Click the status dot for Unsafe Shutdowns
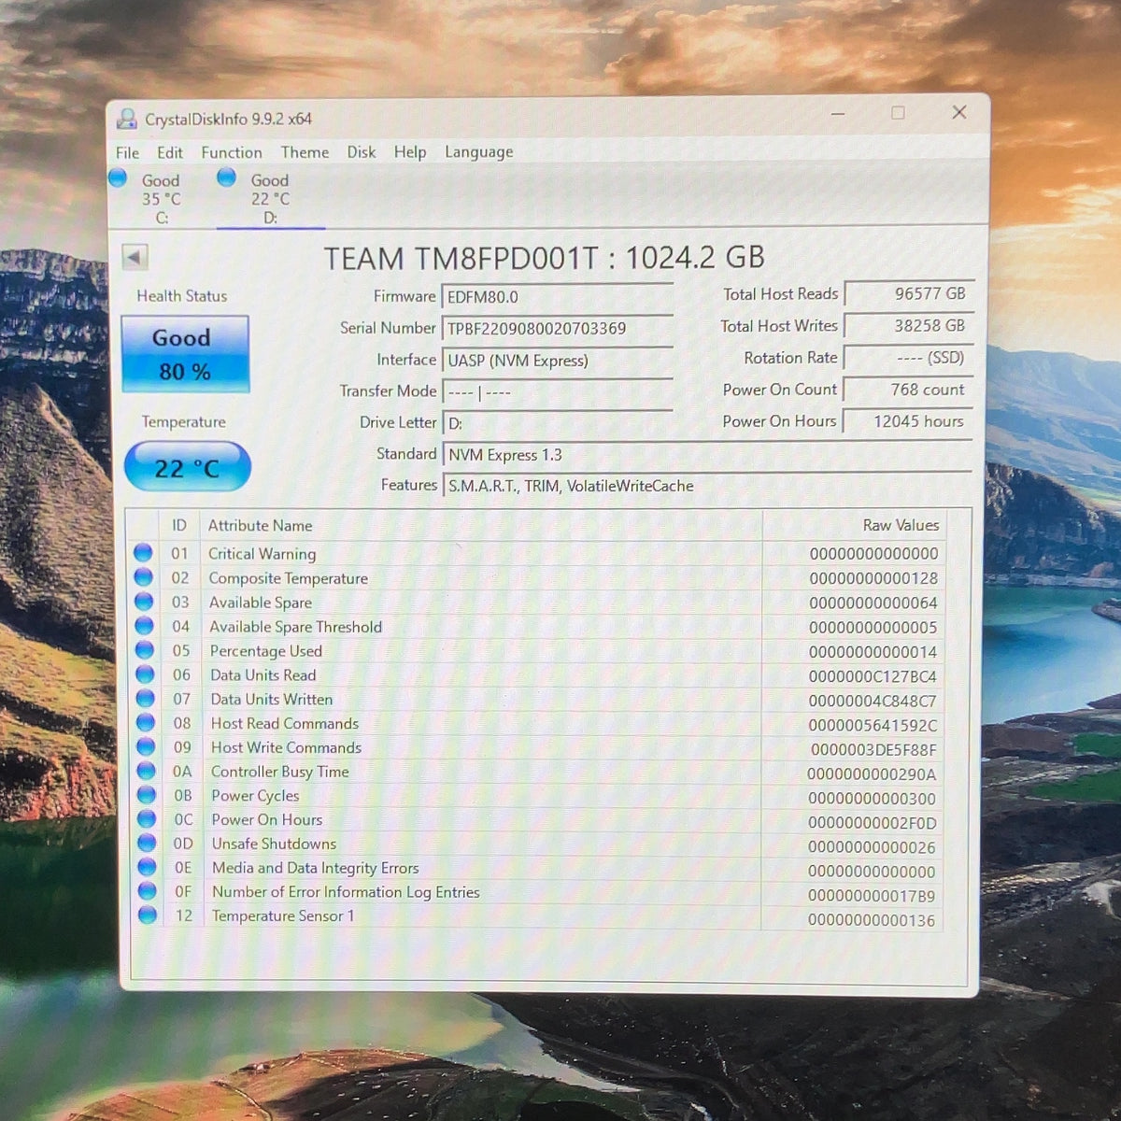1121x1121 pixels. [x=147, y=844]
